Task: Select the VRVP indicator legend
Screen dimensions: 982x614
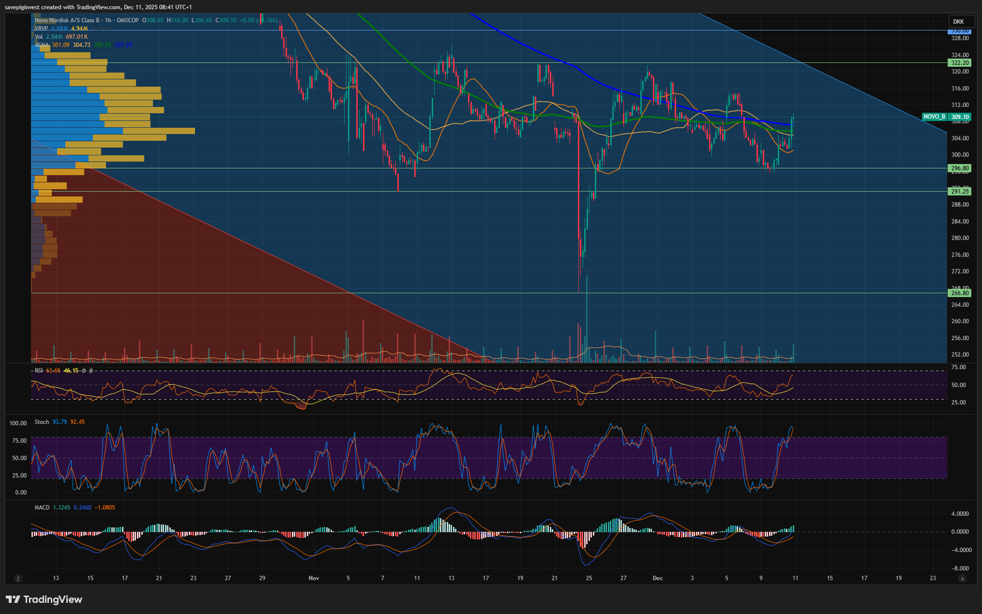Action: coord(41,29)
